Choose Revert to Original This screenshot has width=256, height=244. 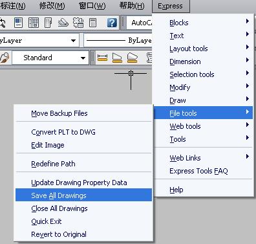tap(83, 234)
